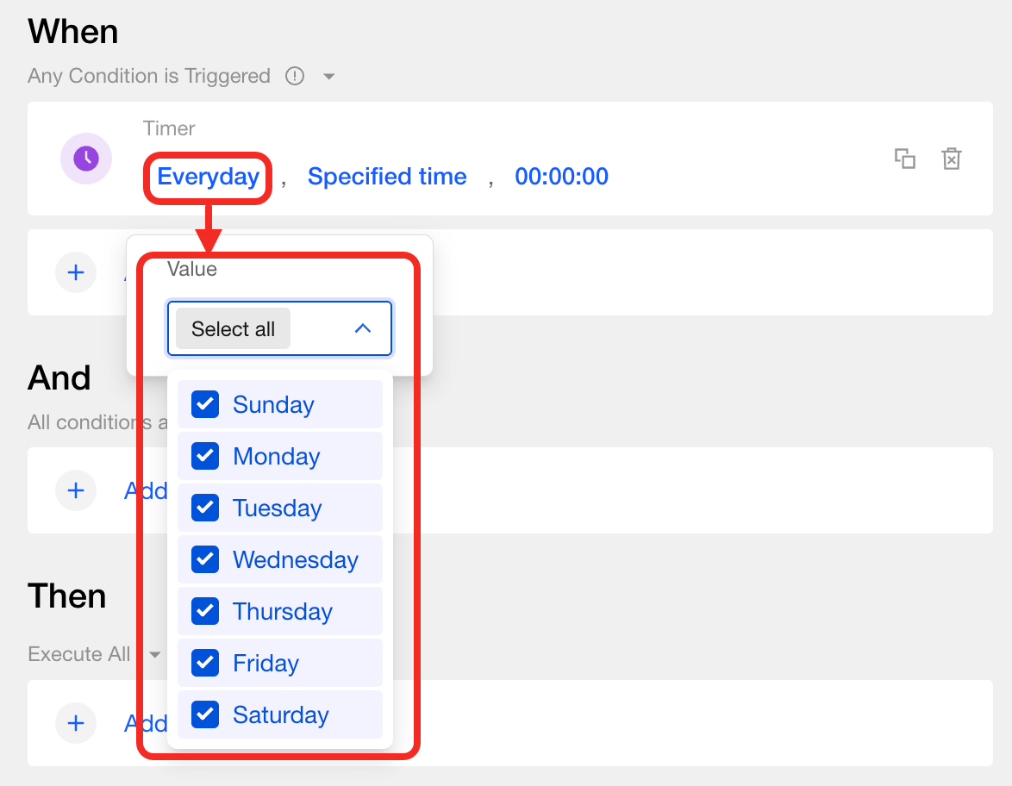Click the purple Timer clock icon

point(85,159)
